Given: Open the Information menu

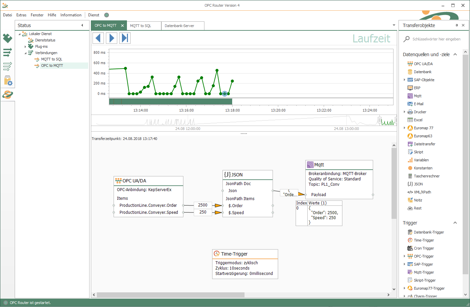Looking at the screenshot, I should [71, 15].
